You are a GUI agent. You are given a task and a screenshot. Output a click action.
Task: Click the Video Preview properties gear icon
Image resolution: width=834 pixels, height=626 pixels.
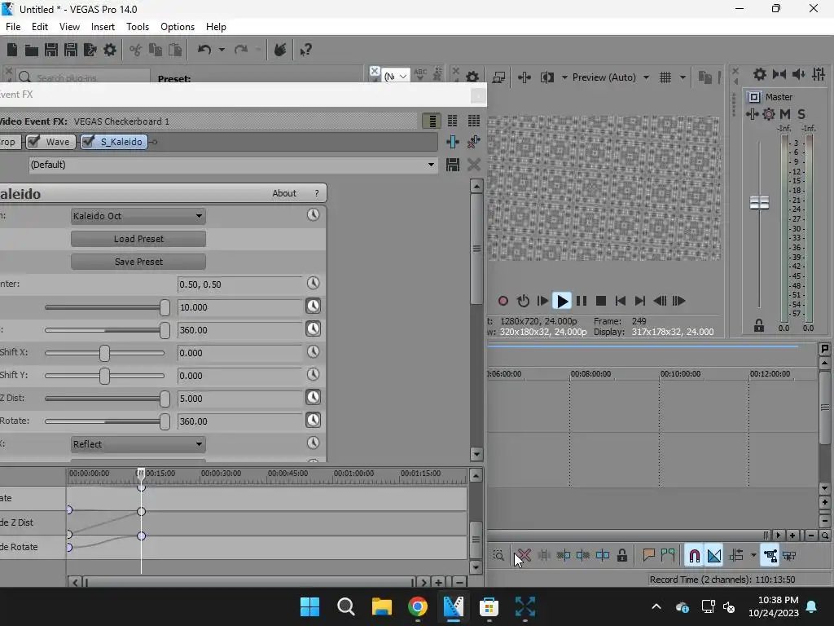(x=472, y=77)
